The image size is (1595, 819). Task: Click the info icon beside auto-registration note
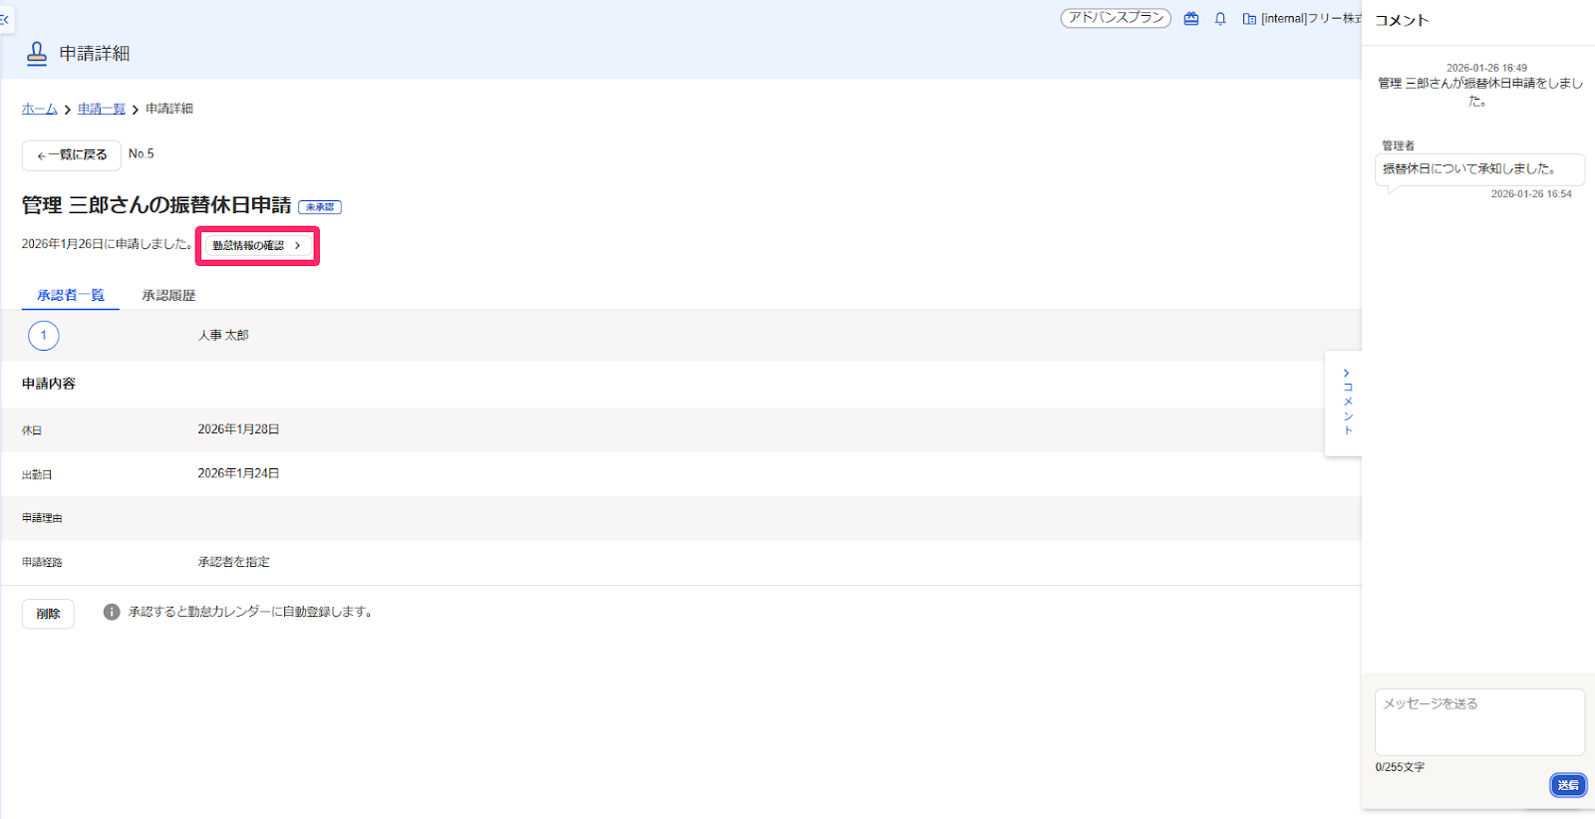[112, 612]
